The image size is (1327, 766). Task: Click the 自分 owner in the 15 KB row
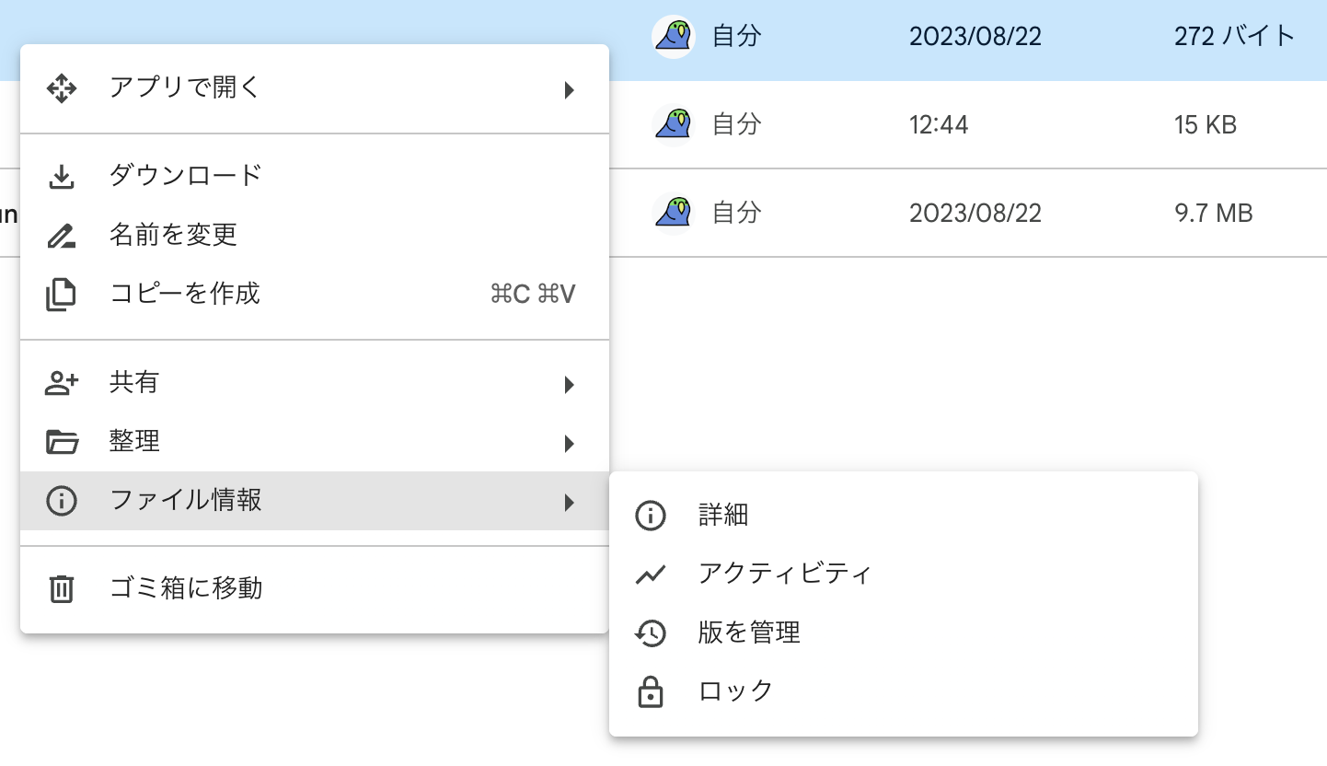pyautogui.click(x=736, y=124)
